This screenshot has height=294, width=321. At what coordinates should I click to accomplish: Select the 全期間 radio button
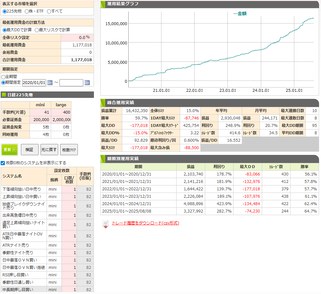point(3,77)
